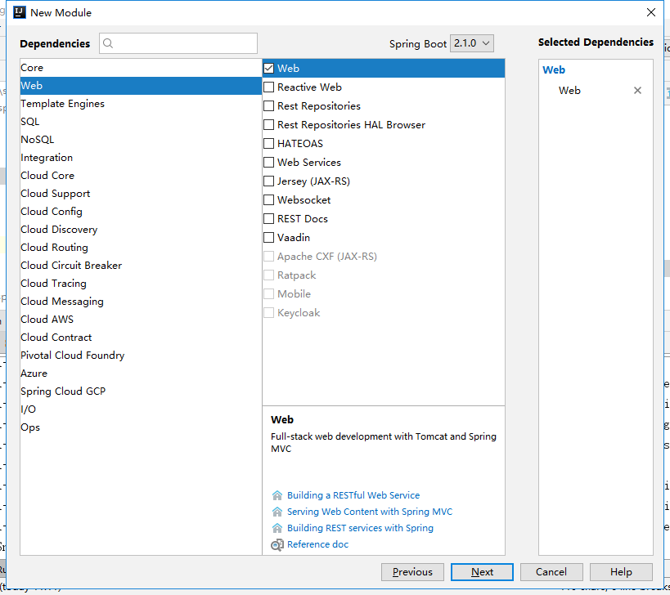Screen dimensions: 670x595
Task: Proceed with the Next button
Action: click(482, 572)
